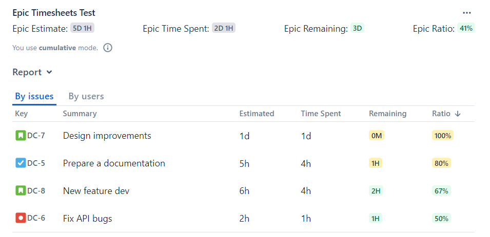Click the Epic Estimate 5D 1H badge
490x237 pixels.
click(82, 29)
